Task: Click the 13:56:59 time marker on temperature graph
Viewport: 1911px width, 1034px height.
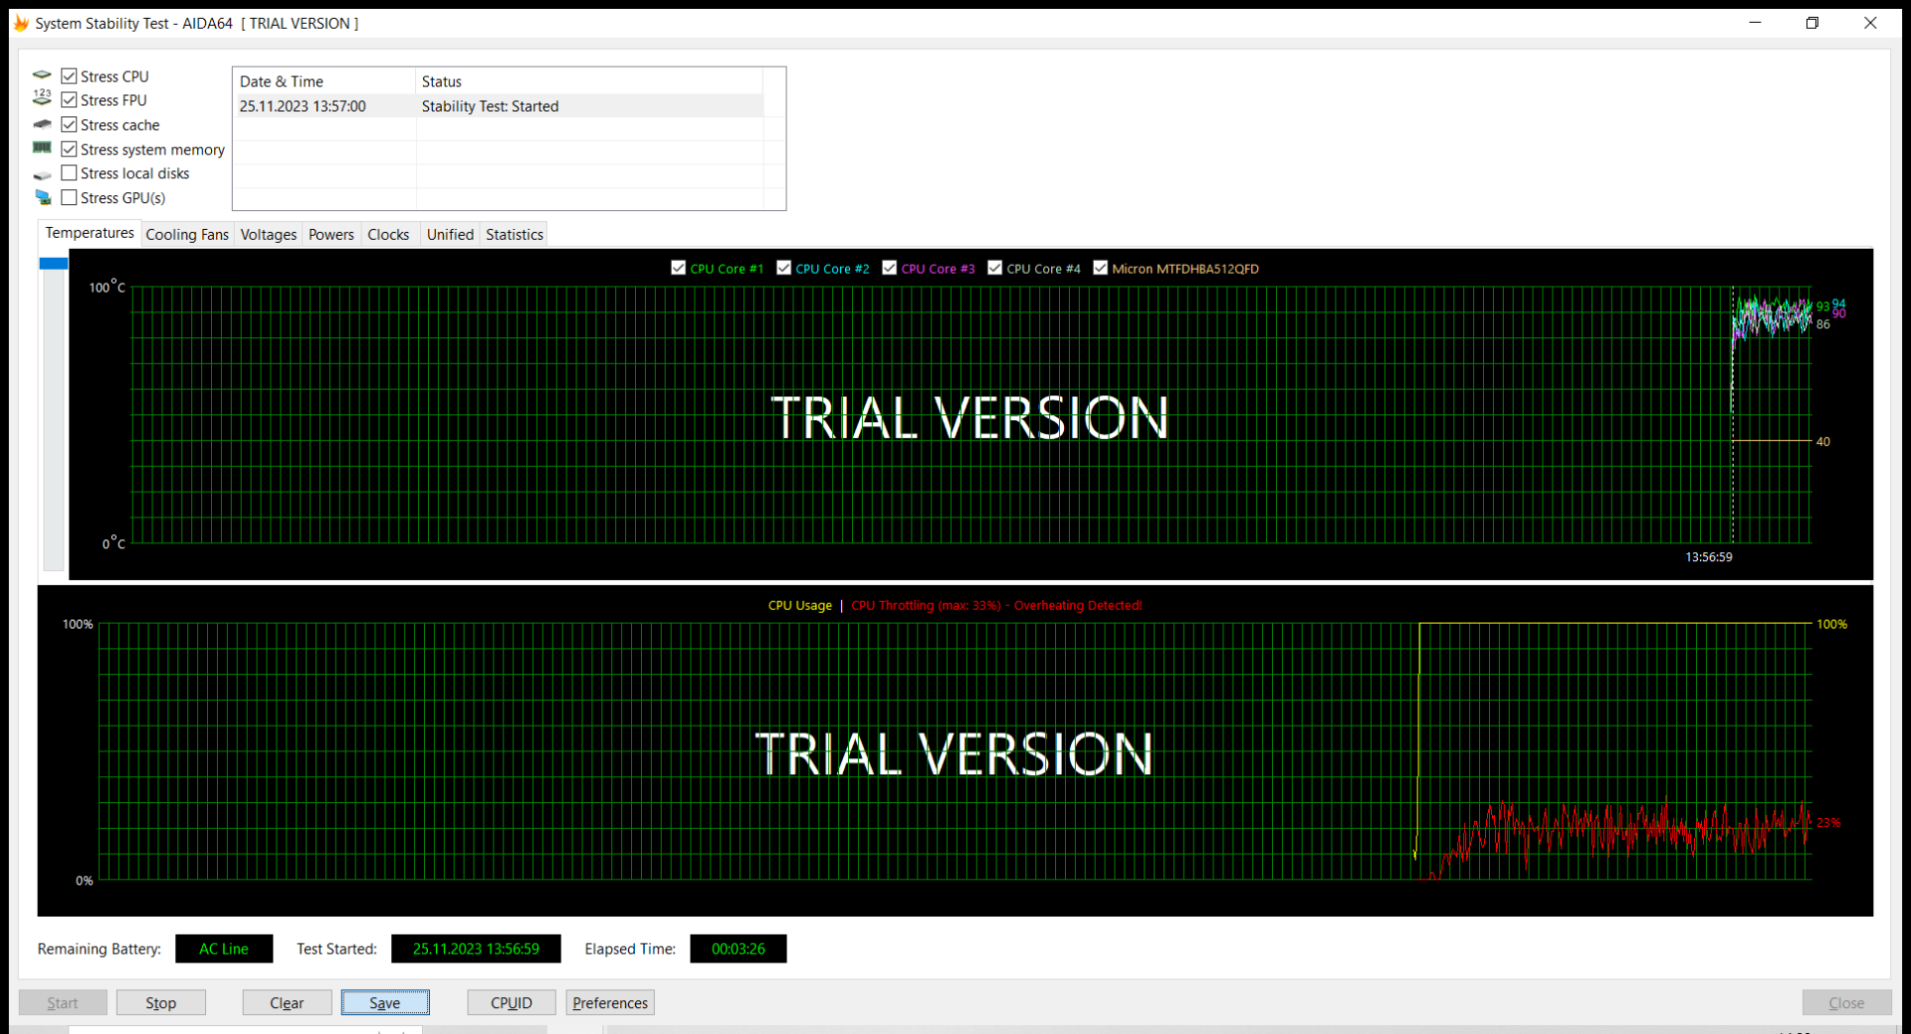Action: (1708, 557)
